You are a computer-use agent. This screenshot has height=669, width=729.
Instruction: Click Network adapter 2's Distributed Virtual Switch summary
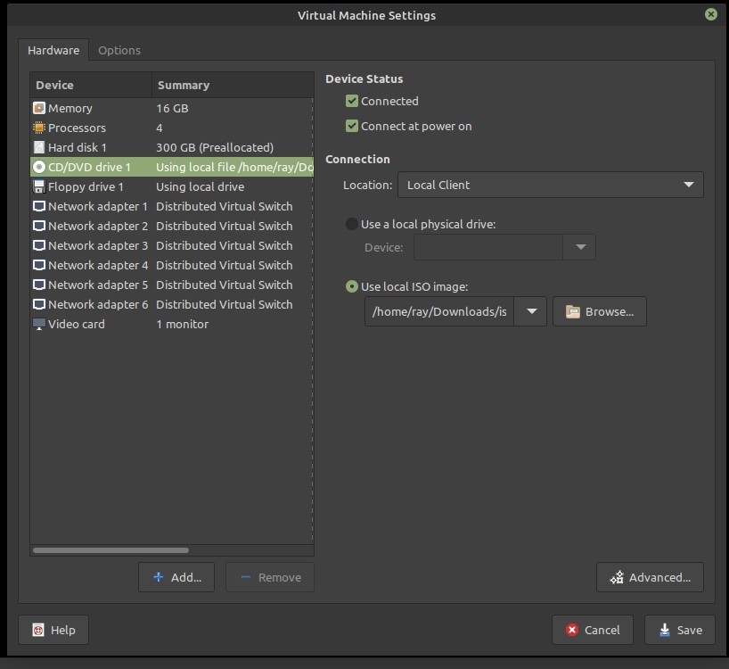click(224, 226)
